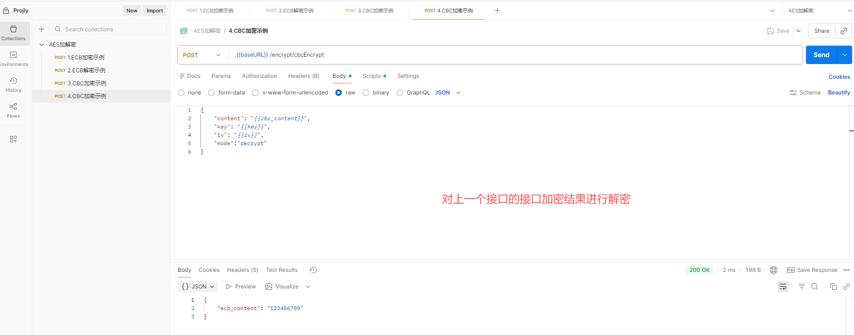This screenshot has height=335, width=854.
Task: Open the Collections sidebar panel
Action: [14, 33]
